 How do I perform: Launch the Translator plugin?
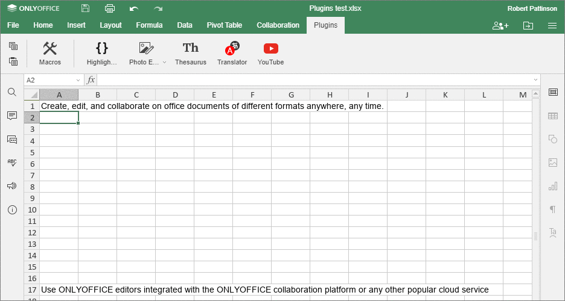[232, 53]
